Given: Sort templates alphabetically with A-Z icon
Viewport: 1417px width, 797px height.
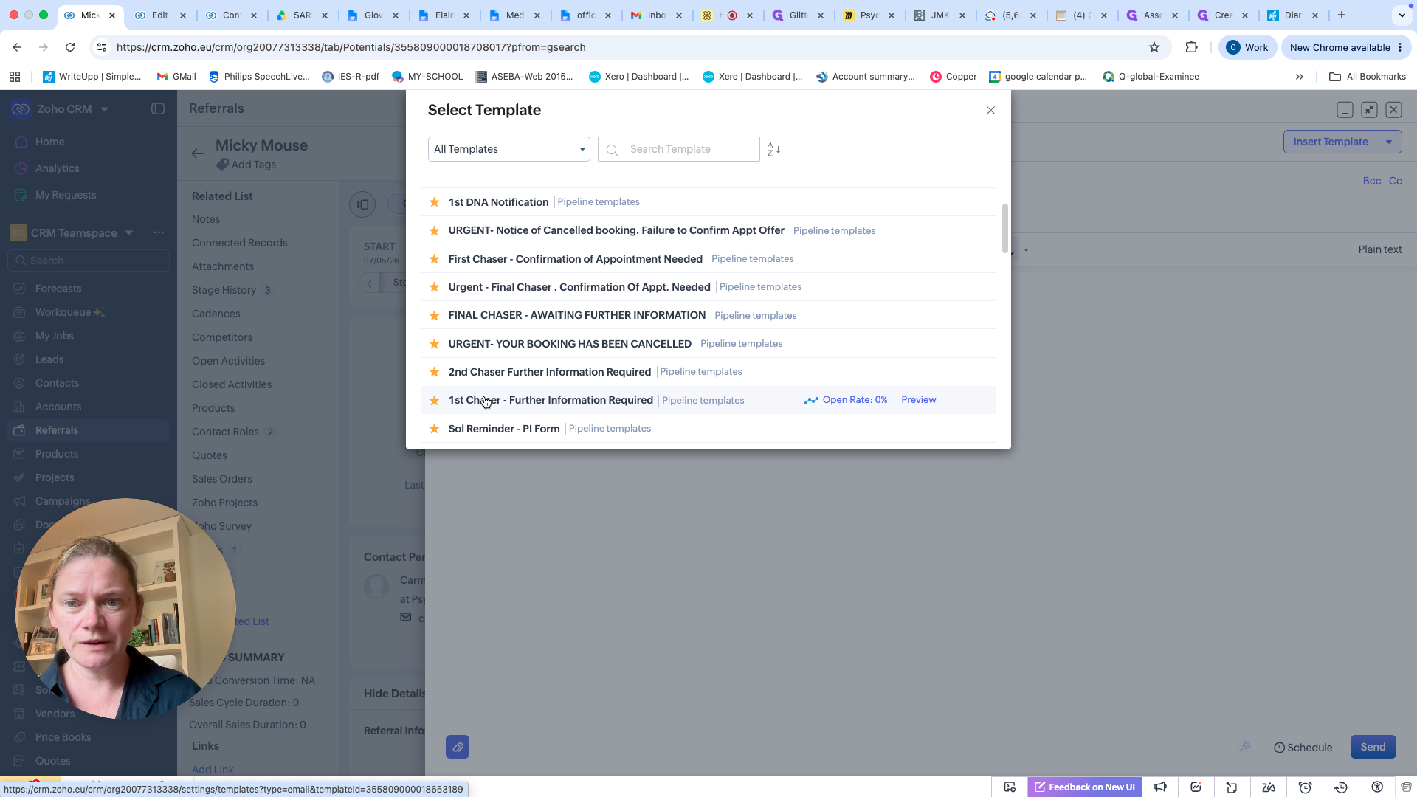Looking at the screenshot, I should click(x=773, y=149).
